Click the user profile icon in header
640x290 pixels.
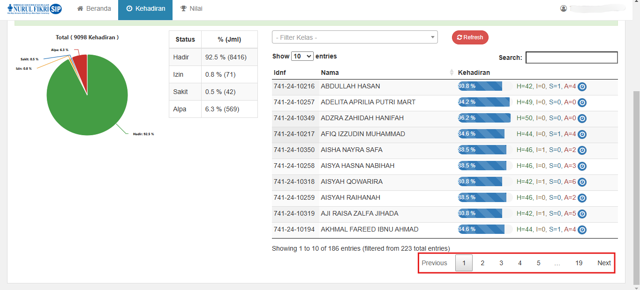[564, 8]
